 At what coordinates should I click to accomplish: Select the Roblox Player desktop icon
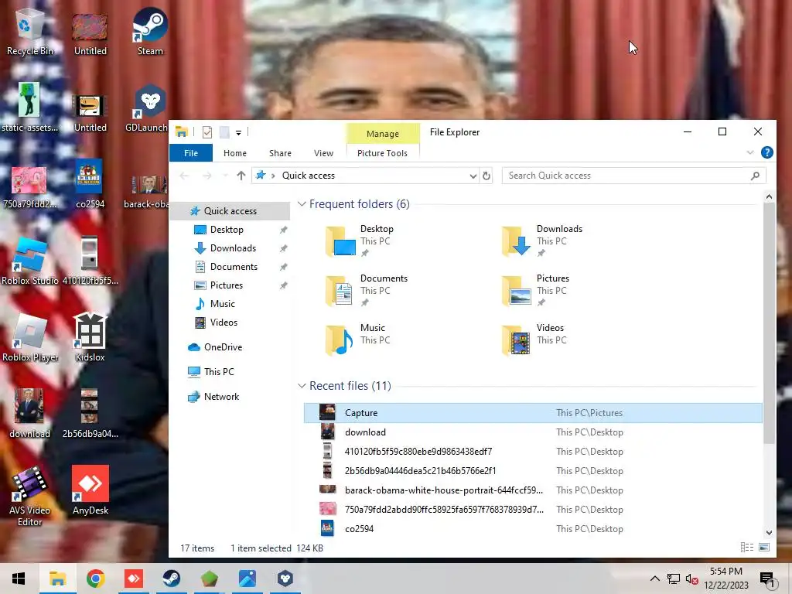[30, 337]
